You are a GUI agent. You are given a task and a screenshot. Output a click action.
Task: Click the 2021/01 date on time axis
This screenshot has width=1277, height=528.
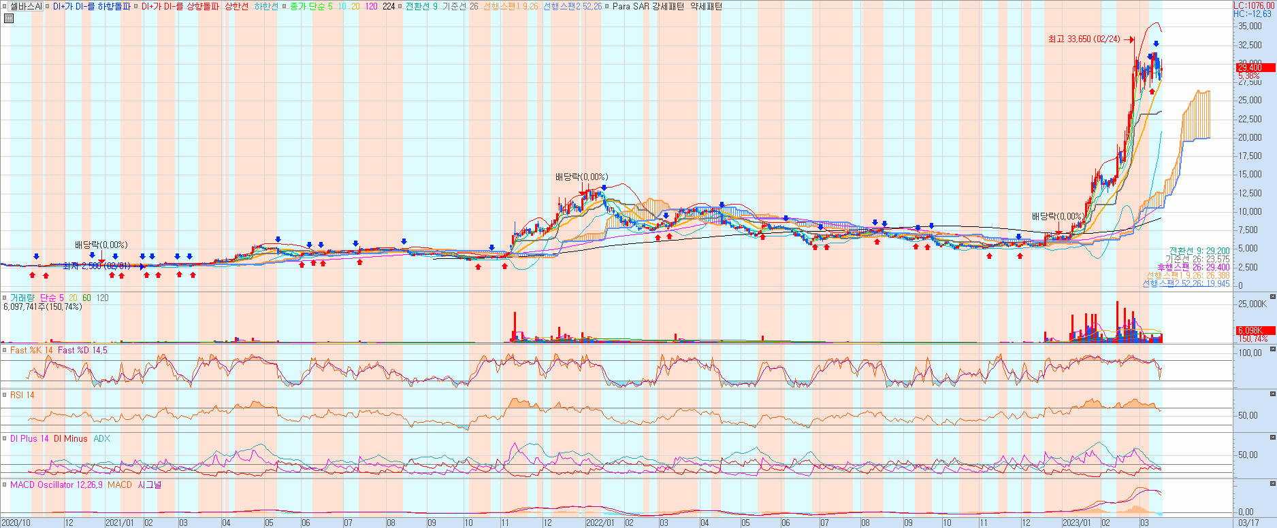point(119,523)
